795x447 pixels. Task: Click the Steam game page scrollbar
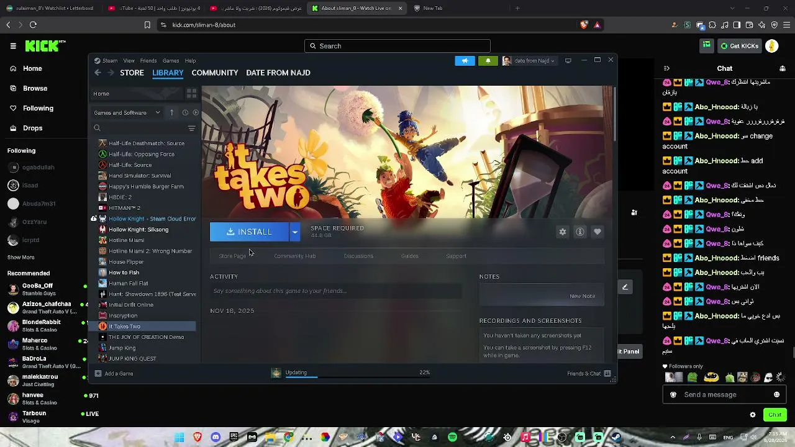[x=615, y=115]
